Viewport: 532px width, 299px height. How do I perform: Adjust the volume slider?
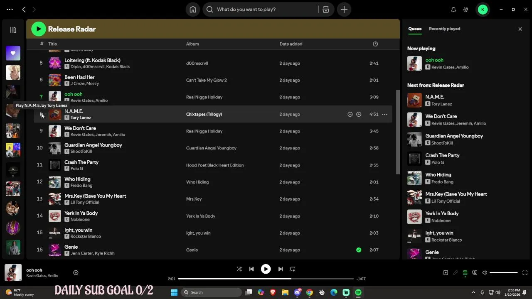[x=503, y=273]
